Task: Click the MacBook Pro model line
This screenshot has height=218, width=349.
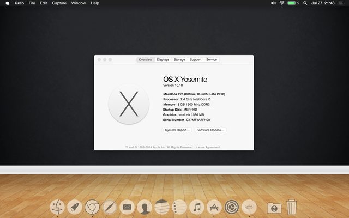Action: [194, 94]
